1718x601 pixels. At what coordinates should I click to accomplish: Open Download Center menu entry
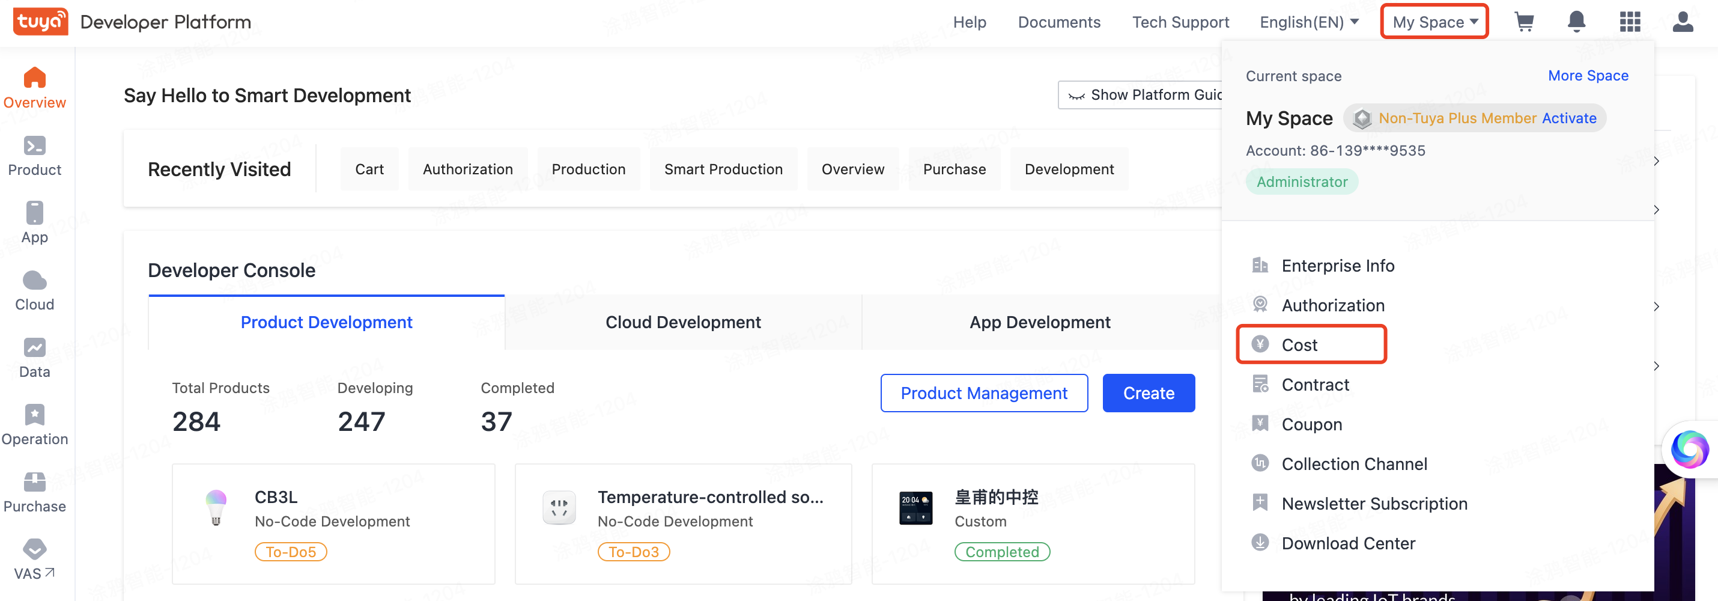coord(1348,543)
